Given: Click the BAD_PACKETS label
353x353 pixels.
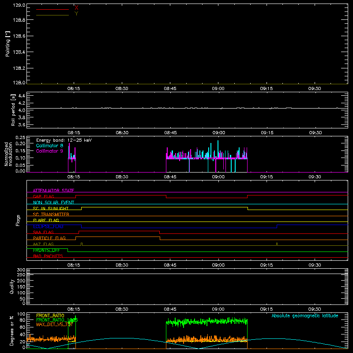Looking at the screenshot, I should point(48,256).
